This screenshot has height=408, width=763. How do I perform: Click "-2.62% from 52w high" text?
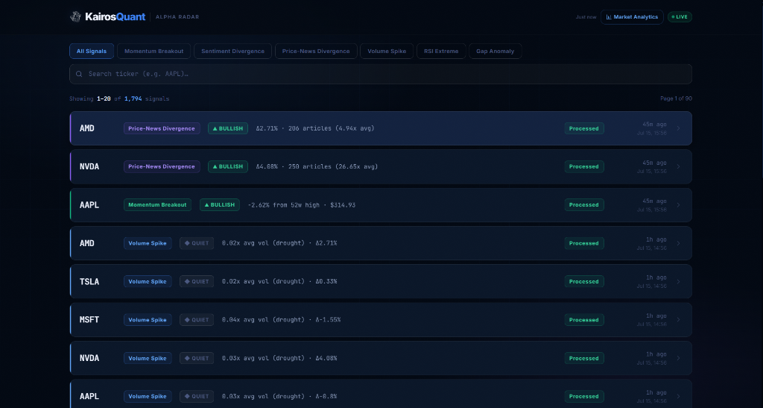(284, 205)
